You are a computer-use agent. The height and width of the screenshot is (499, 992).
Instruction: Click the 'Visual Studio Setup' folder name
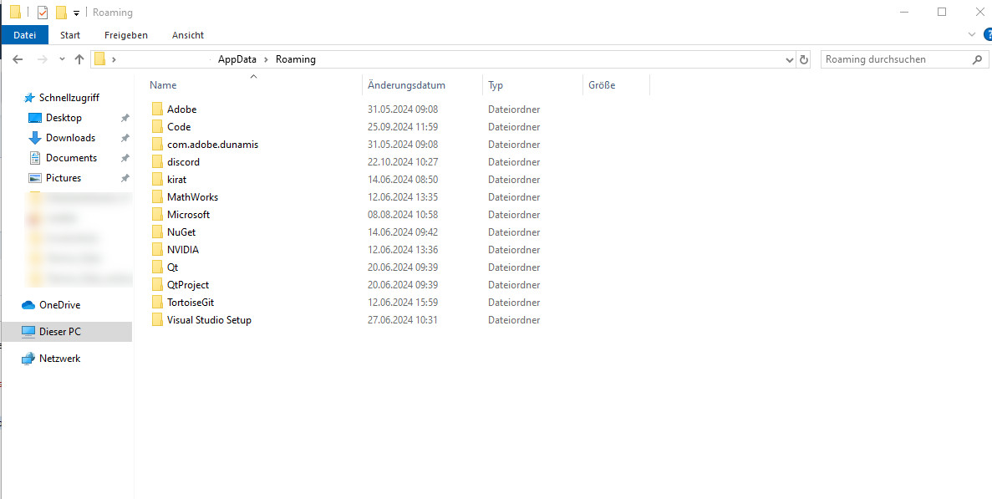(210, 320)
